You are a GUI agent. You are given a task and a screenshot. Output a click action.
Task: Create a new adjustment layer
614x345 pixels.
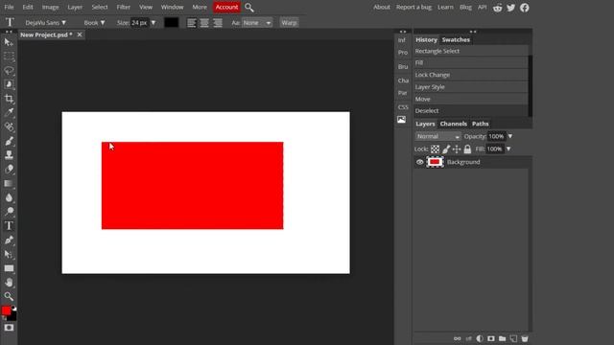(480, 338)
